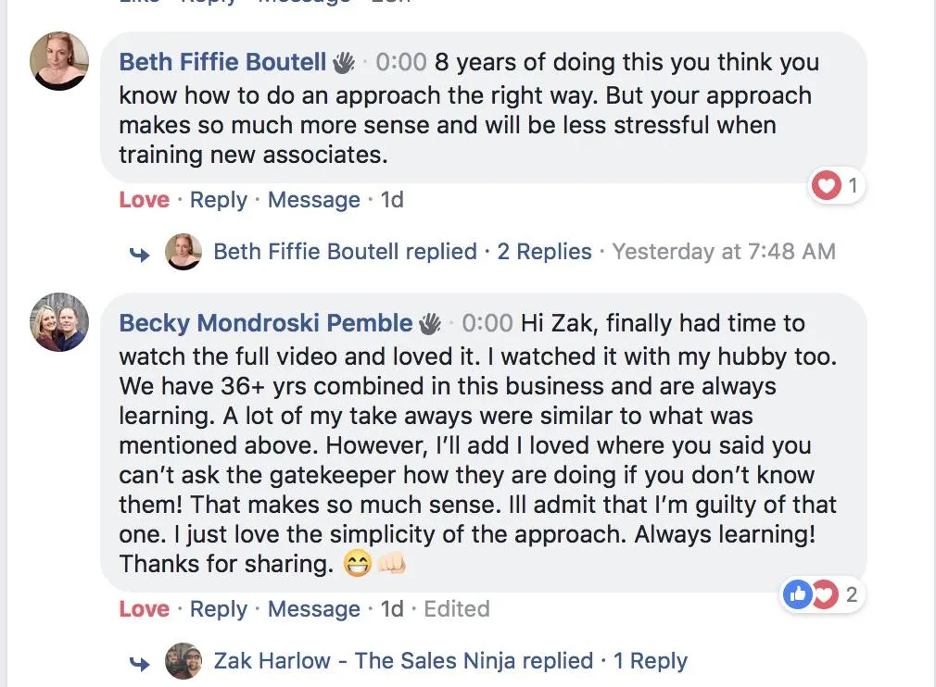Message Becky Mondroski Pemble from her comment

[313, 609]
